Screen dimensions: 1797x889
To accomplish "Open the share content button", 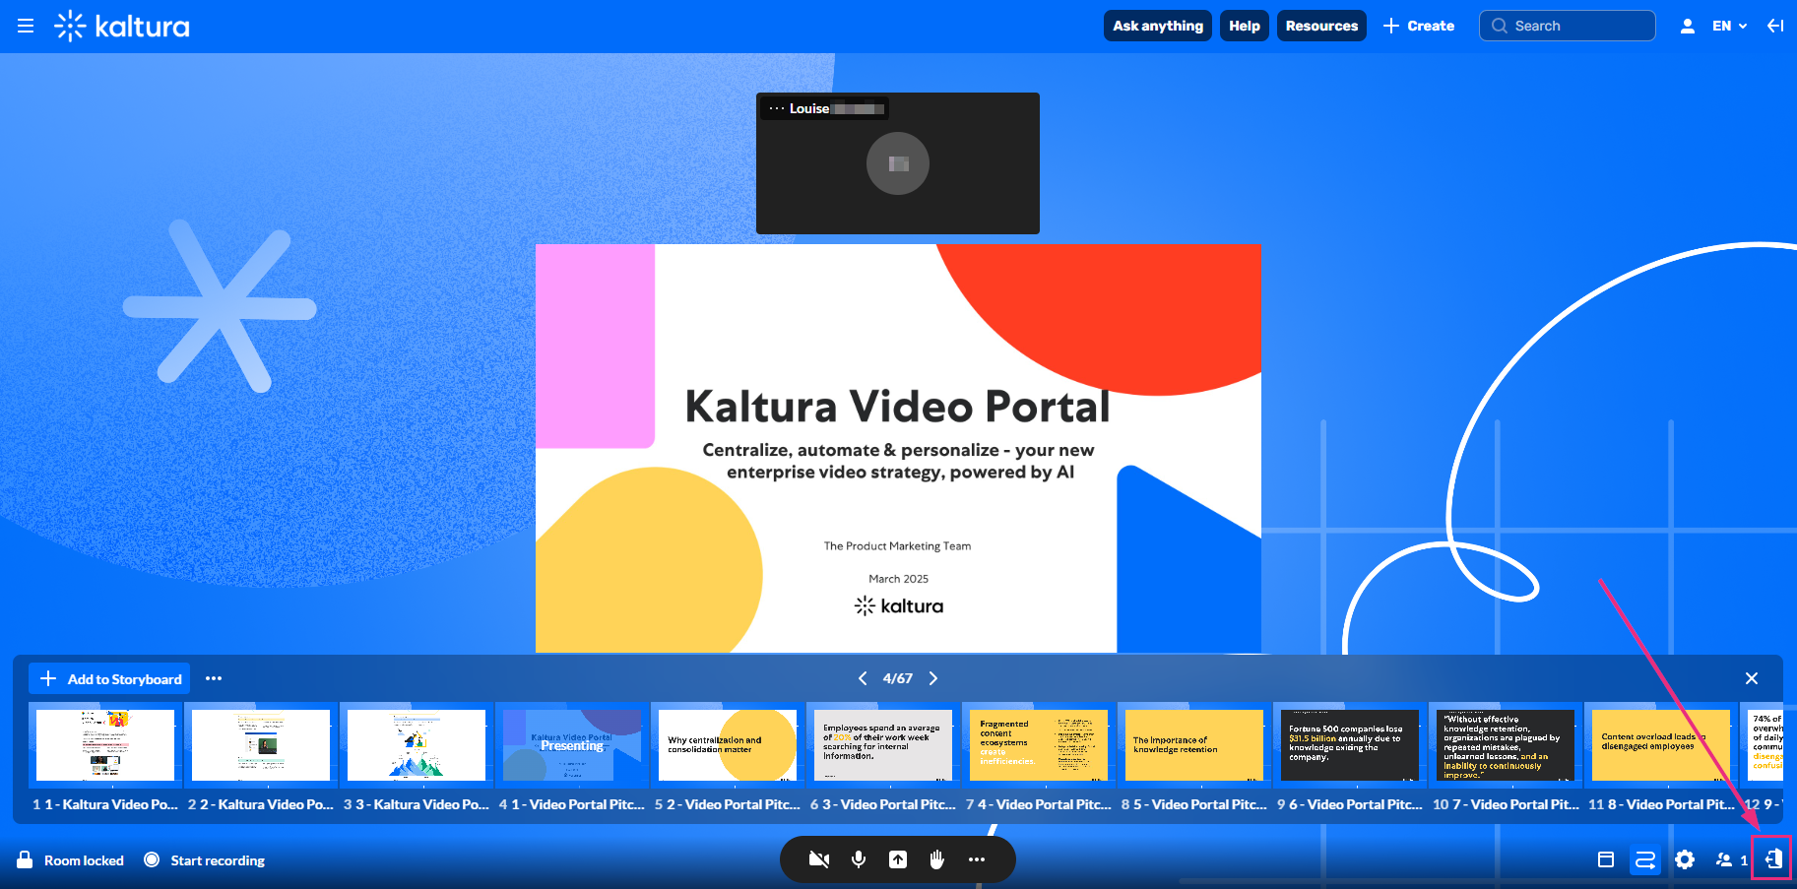I will 898,859.
